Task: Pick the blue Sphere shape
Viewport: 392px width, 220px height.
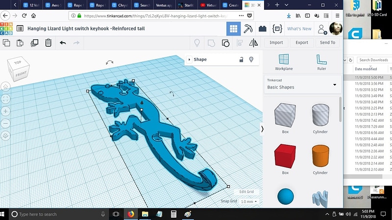Action: 285,196
